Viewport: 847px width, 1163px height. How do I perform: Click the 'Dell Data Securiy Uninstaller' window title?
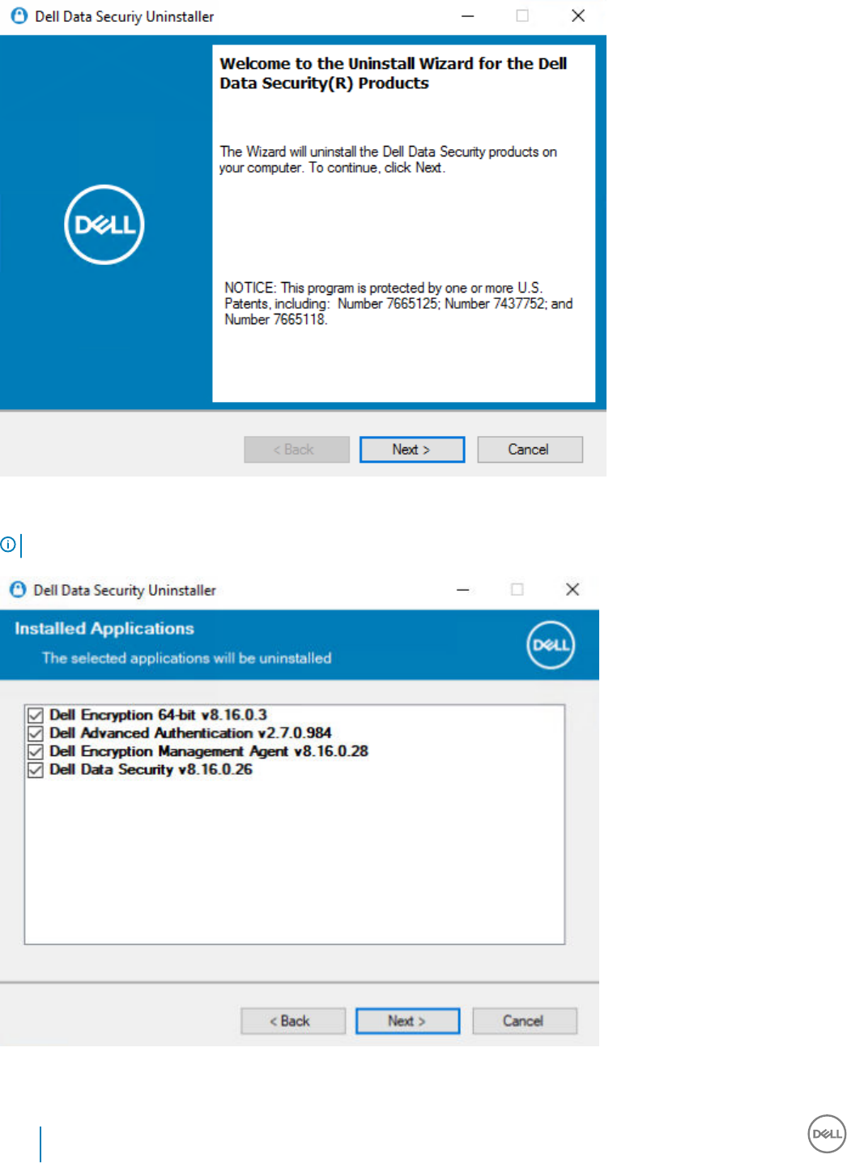tap(125, 16)
